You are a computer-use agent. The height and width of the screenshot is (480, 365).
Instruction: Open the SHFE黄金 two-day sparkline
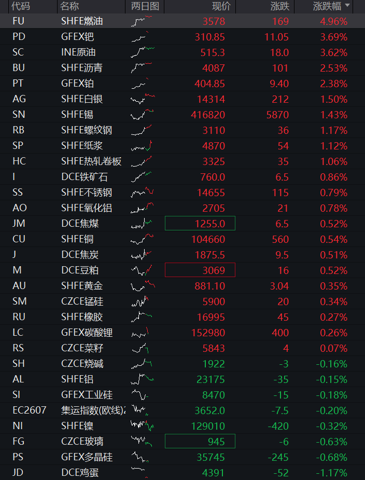pos(143,285)
